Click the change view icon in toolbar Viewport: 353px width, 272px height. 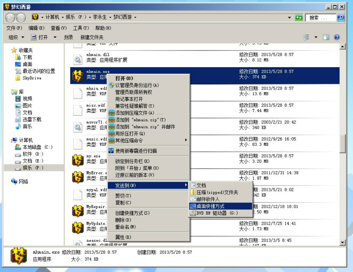(x=306, y=37)
